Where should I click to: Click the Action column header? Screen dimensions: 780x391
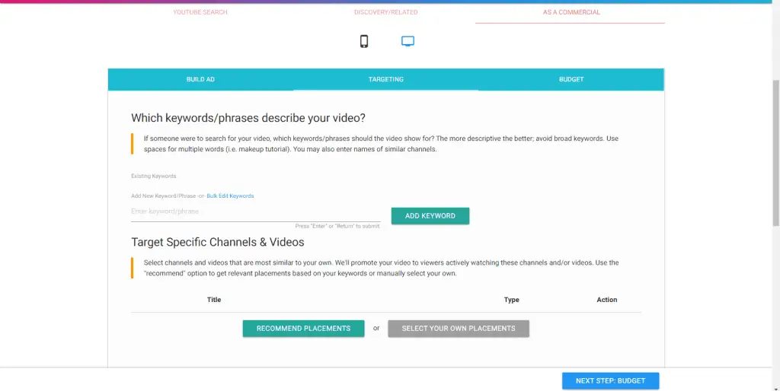pos(607,300)
